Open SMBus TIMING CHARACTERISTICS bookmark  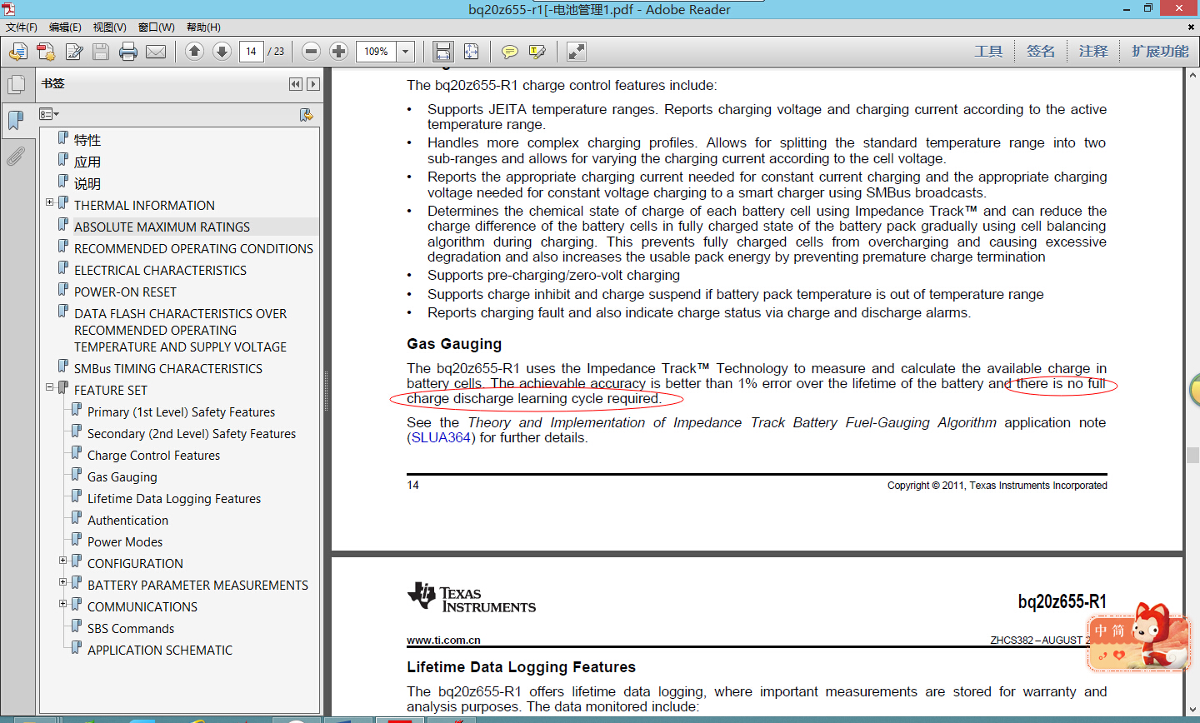tap(168, 368)
